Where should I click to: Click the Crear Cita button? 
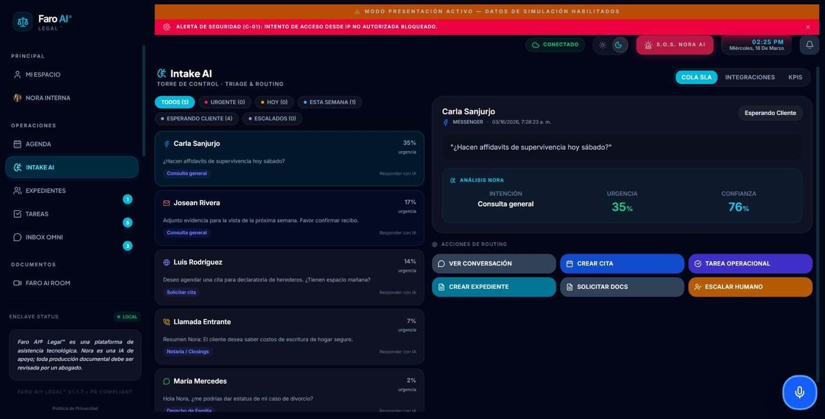coord(622,263)
